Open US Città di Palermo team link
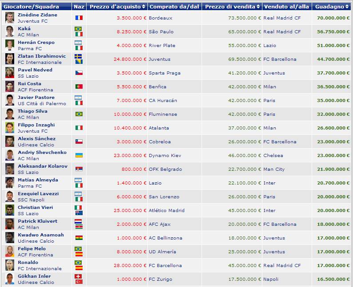Viewport: 353px width, 287px height. (x=42, y=103)
